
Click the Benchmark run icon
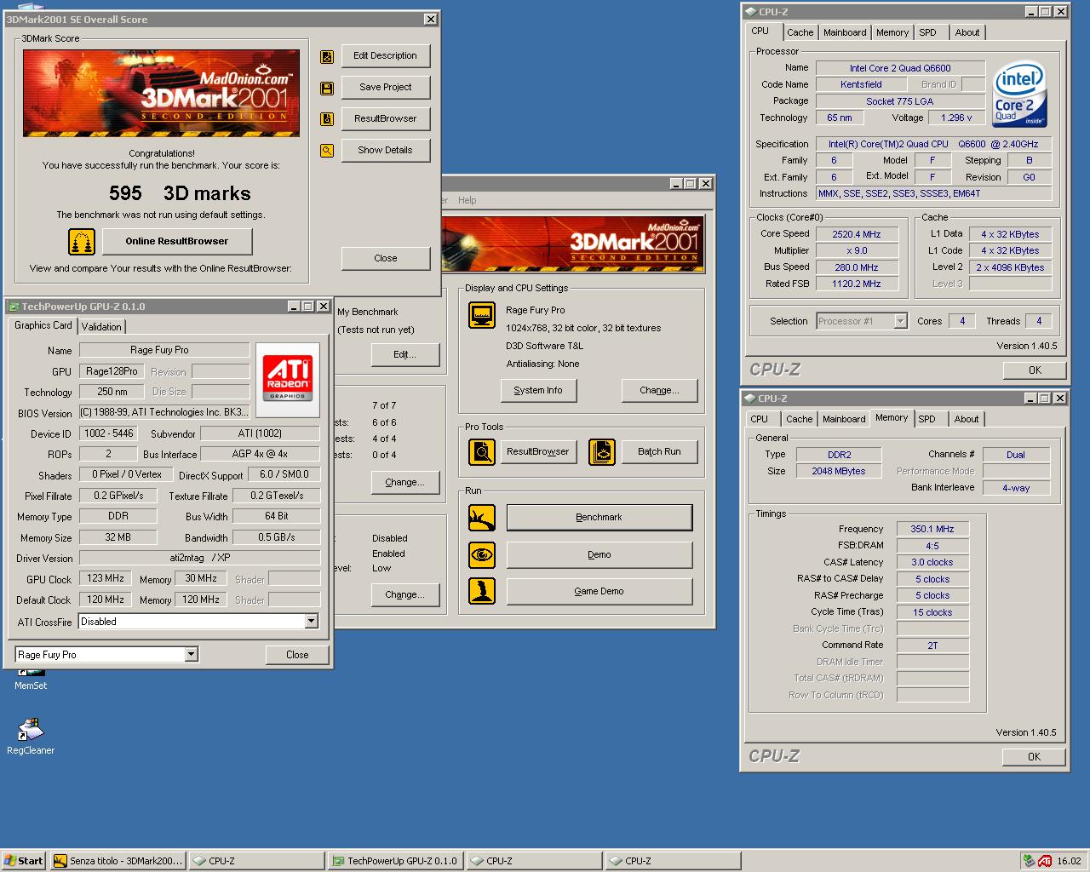(x=482, y=518)
